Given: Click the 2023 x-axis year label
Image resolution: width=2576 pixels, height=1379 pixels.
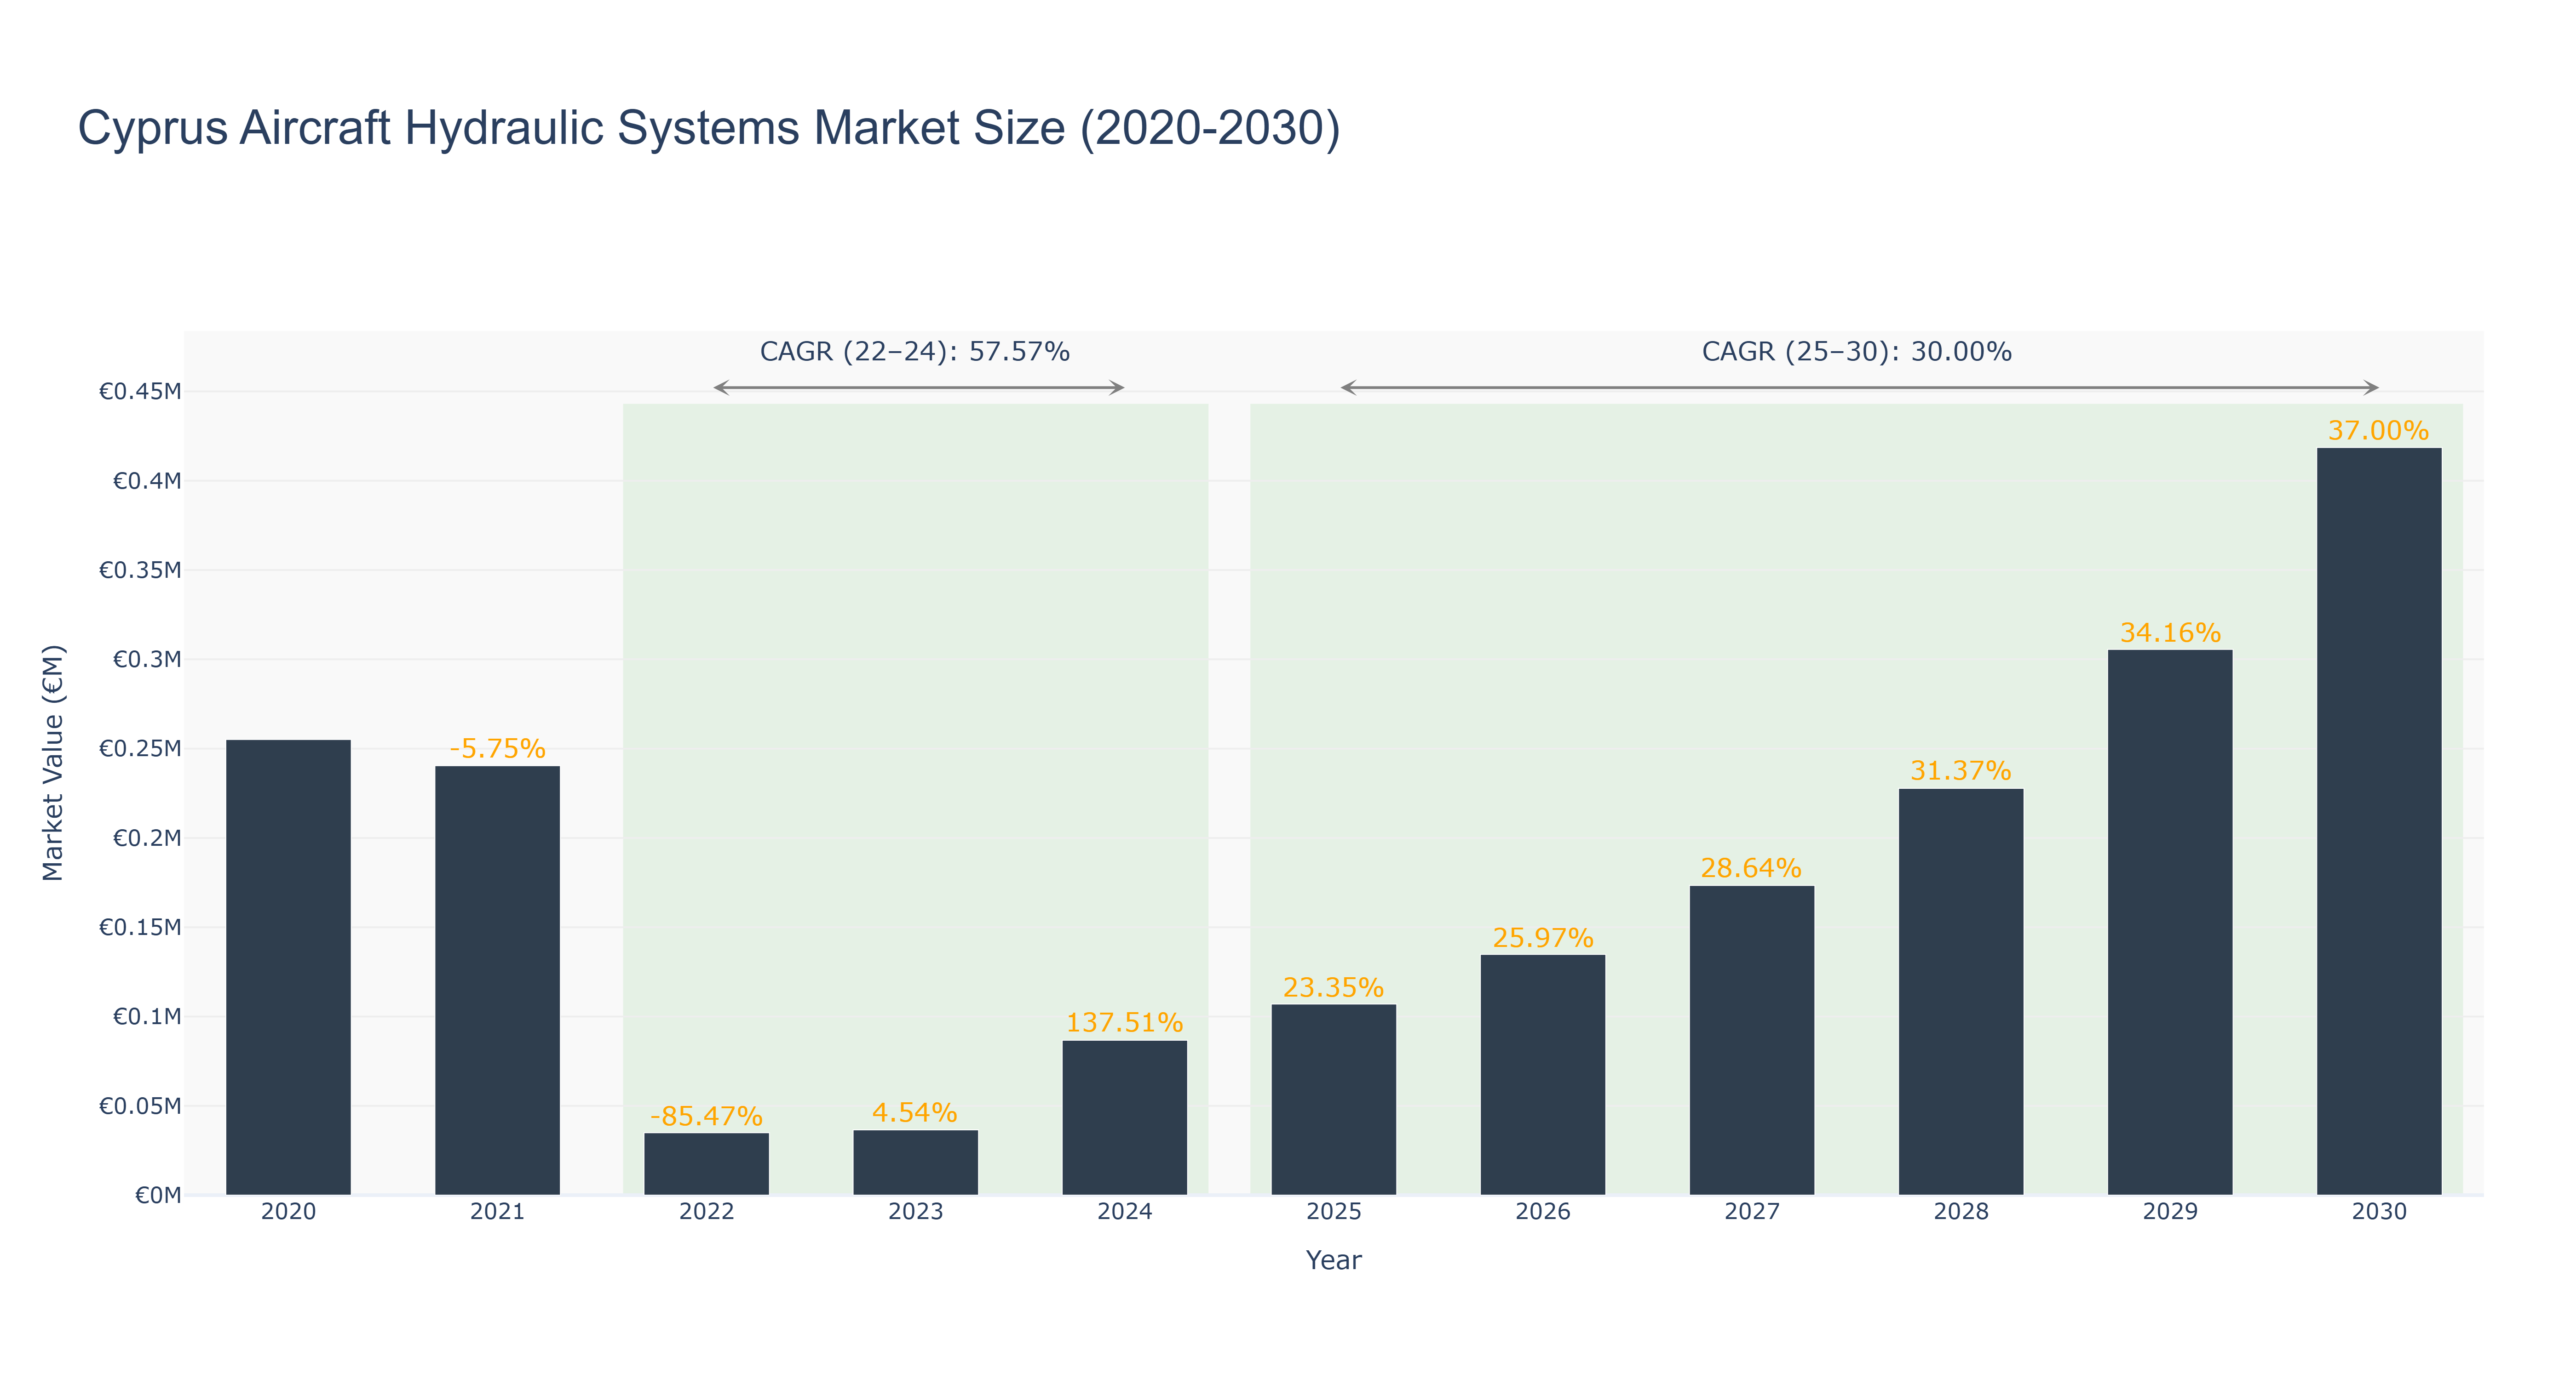Looking at the screenshot, I should click(x=915, y=1211).
